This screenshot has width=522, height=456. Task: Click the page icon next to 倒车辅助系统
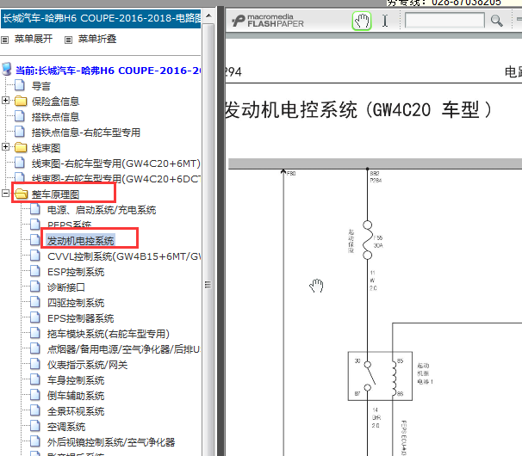[x=35, y=394]
